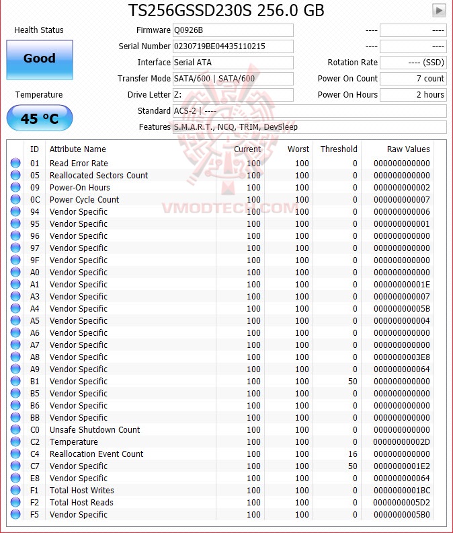The image size is (453, 533).
Task: Click status icon for Total Host Writes
Action: point(15,490)
